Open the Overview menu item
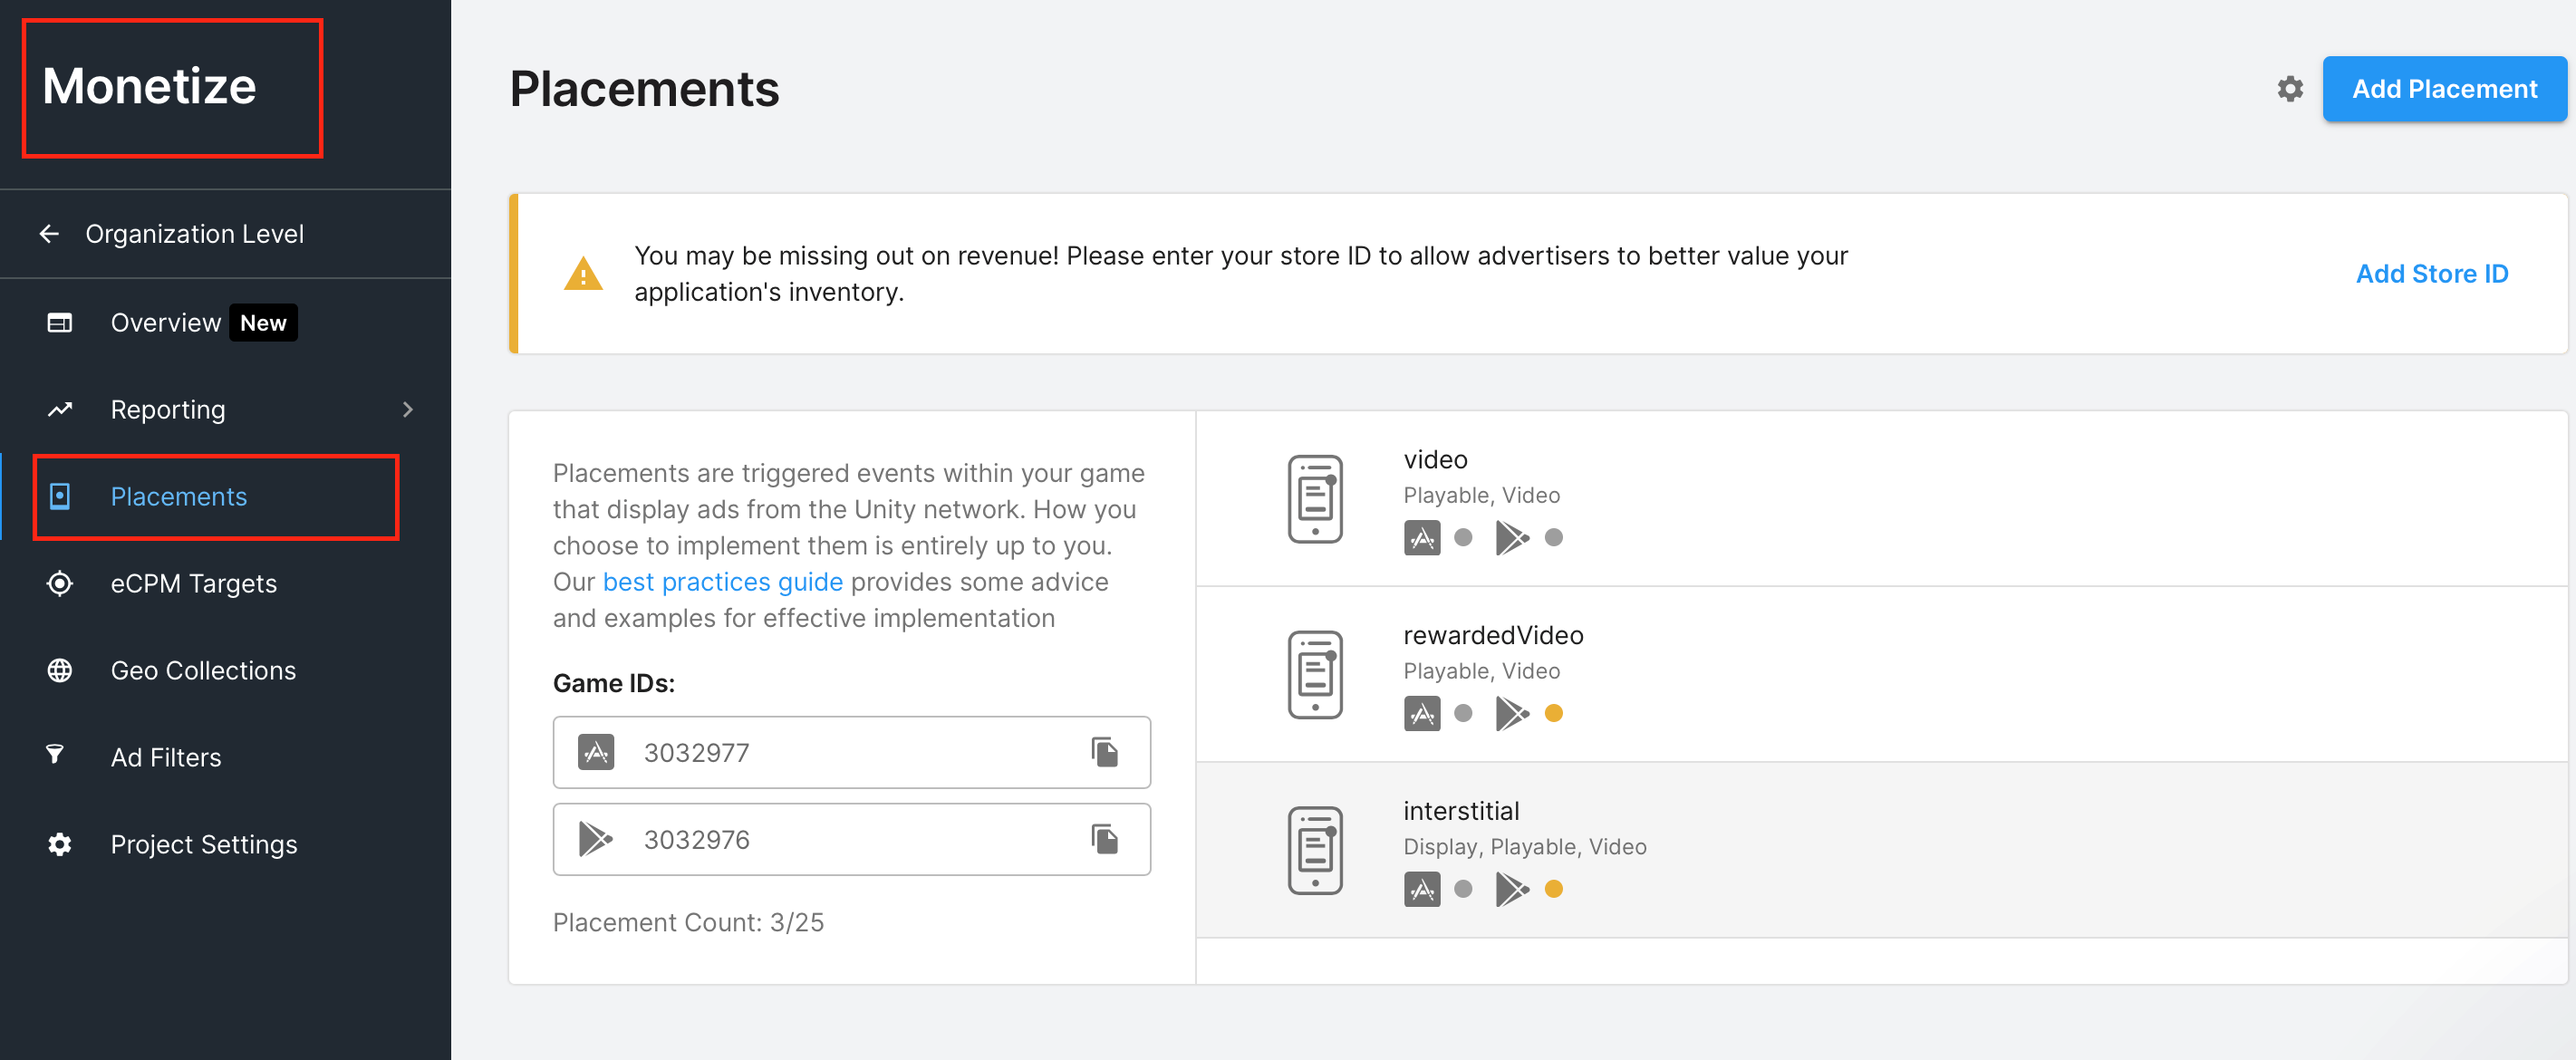This screenshot has height=1060, width=2576. [166, 323]
